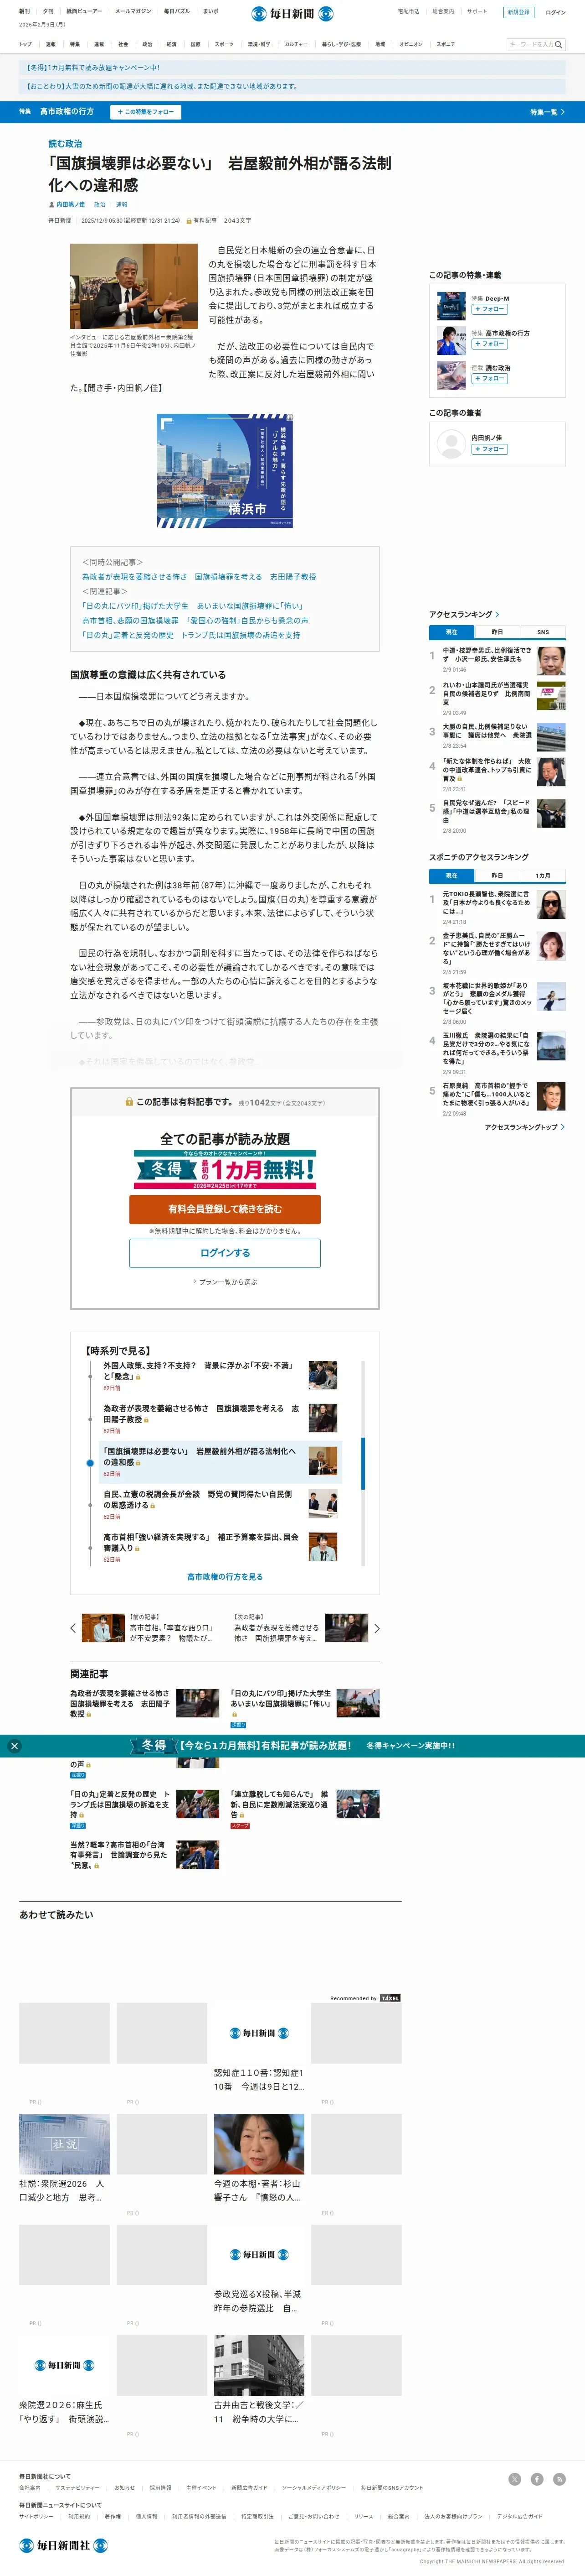Image resolution: width=585 pixels, height=2576 pixels.
Task: Switch スポニチ ranking to 昨日 tab
Action: click(x=497, y=875)
